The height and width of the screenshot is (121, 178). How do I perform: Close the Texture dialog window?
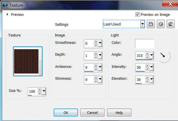click(170, 4)
